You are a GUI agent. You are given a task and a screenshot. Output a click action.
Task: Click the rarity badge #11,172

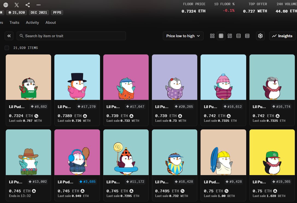coord(135,182)
